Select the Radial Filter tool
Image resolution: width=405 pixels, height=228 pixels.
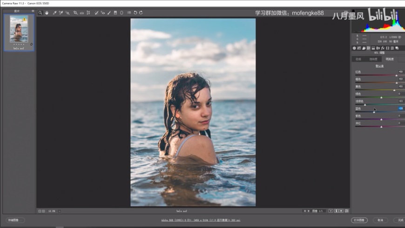tap(121, 13)
